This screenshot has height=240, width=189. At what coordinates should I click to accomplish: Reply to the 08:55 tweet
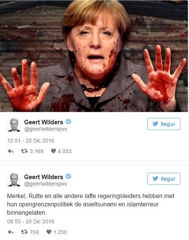tap(11, 232)
